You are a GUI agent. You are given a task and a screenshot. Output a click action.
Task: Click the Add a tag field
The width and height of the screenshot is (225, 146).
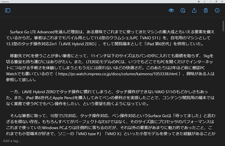tap(12, 141)
